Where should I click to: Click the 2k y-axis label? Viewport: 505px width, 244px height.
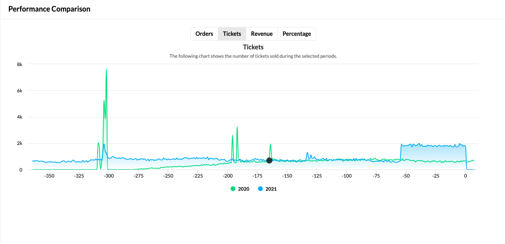[x=20, y=143]
